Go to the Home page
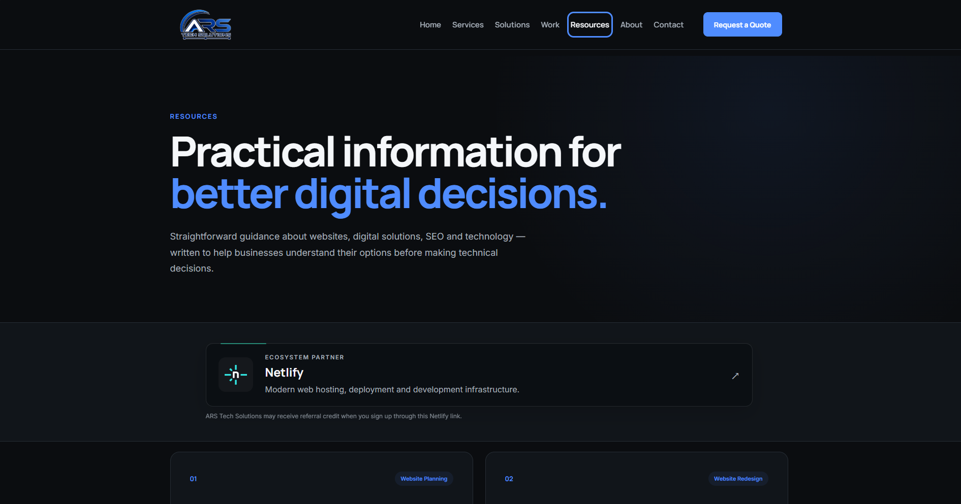The width and height of the screenshot is (961, 504). click(430, 25)
